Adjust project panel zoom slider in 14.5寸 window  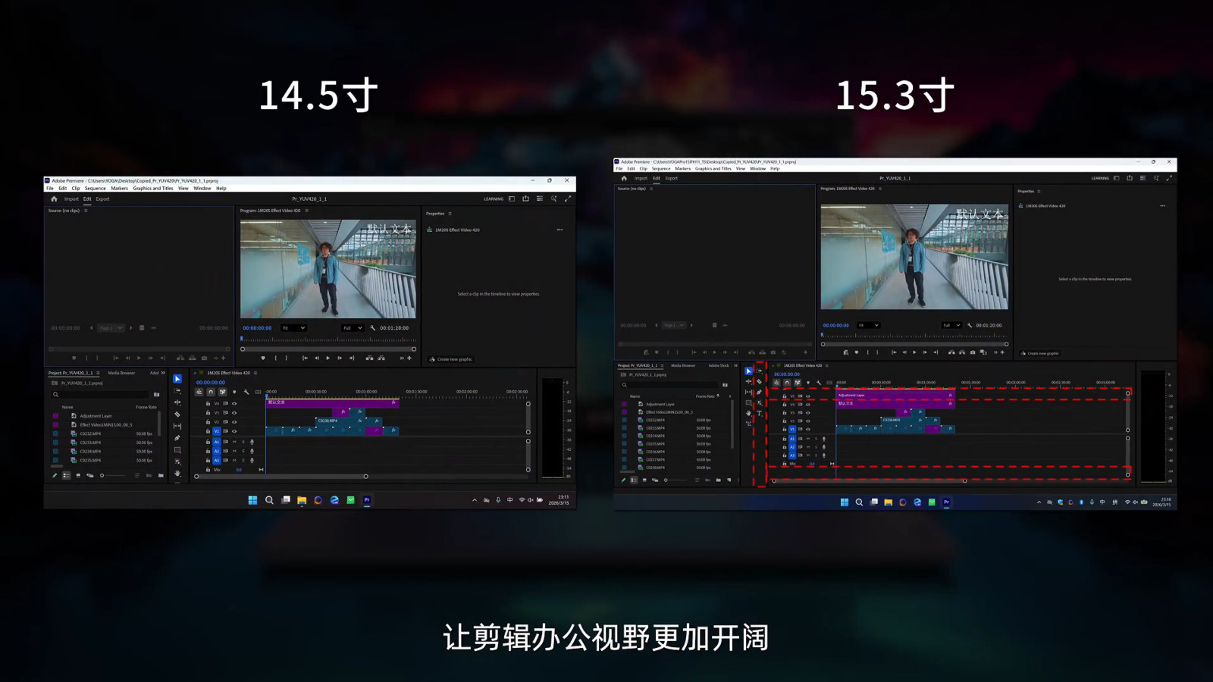102,475
